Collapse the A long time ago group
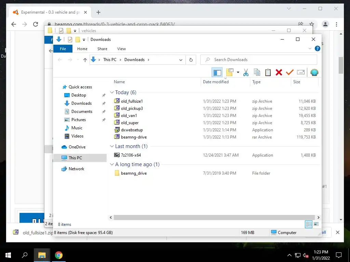 click(112, 164)
